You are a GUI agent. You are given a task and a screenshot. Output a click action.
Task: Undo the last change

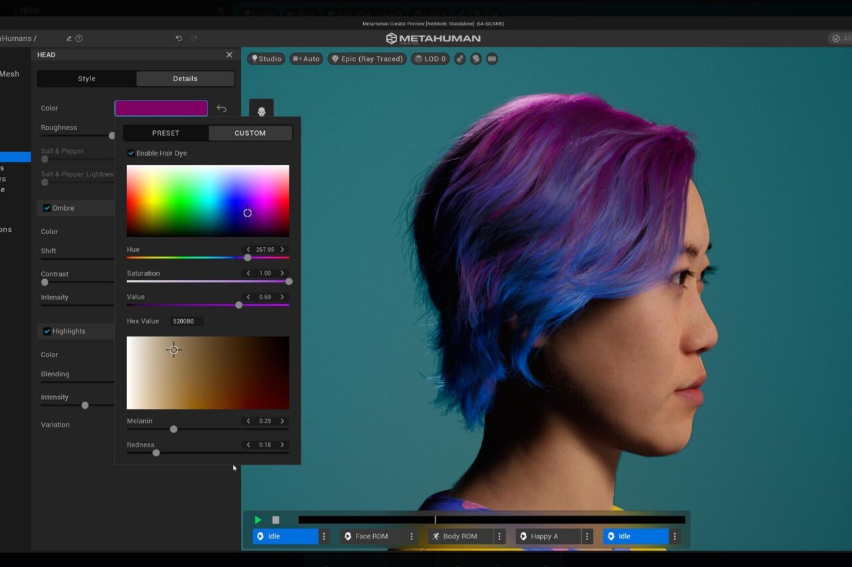(178, 39)
